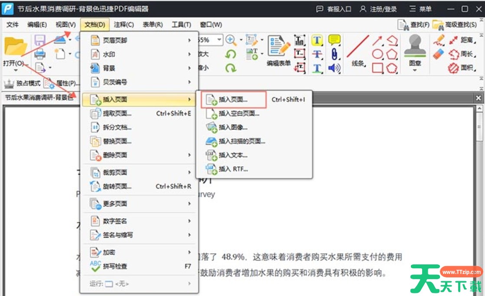Viewport: 485px width, 296px height.
Task: Select 插入图像 in submenu
Action: pyautogui.click(x=254, y=127)
